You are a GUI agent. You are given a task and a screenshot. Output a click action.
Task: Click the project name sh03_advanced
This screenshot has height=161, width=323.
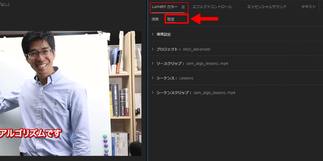click(x=196, y=49)
